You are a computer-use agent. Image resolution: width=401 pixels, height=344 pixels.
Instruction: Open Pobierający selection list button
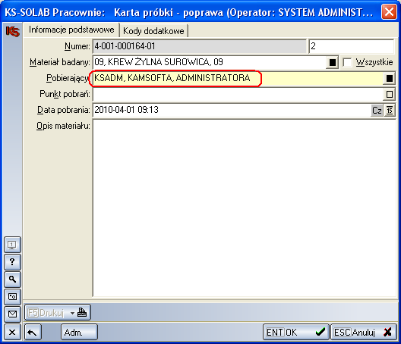[390, 78]
